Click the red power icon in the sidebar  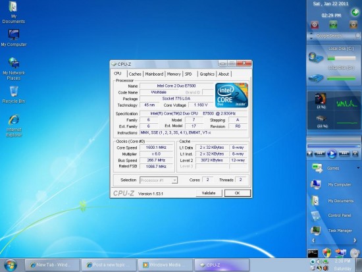point(315,24)
